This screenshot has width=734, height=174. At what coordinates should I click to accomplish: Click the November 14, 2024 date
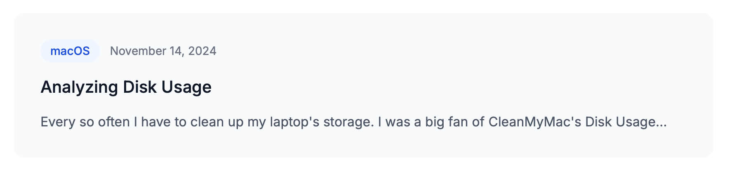coord(163,51)
